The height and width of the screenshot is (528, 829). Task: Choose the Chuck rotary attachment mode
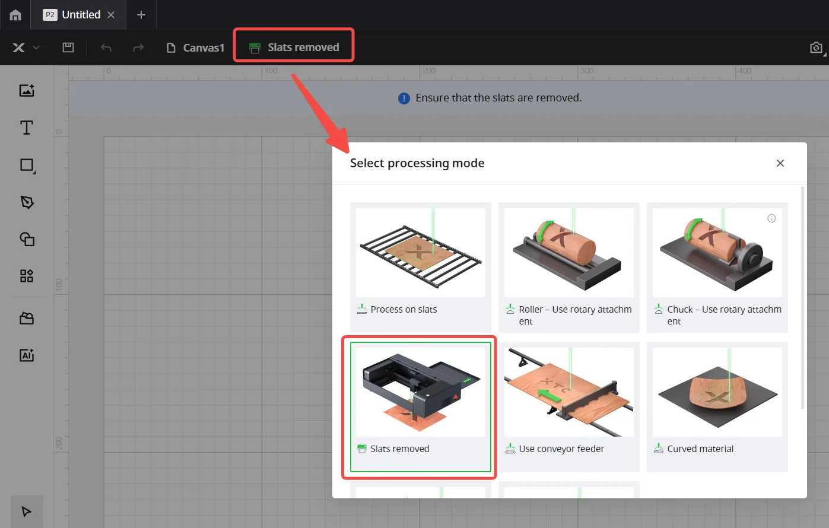pyautogui.click(x=717, y=268)
